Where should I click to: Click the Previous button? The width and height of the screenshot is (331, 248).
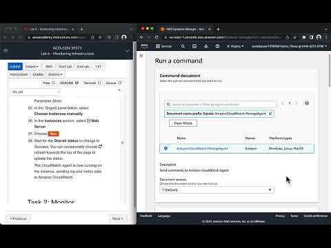click(x=18, y=218)
